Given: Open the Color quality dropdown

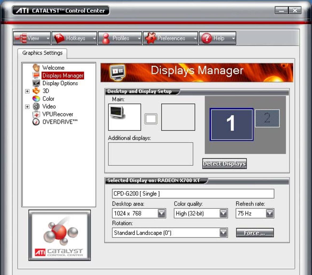Looking at the screenshot, I should coord(223,213).
